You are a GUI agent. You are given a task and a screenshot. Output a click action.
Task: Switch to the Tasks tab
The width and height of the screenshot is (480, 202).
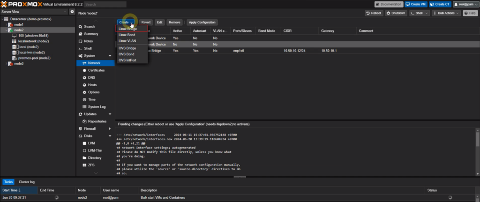[x=8, y=182]
